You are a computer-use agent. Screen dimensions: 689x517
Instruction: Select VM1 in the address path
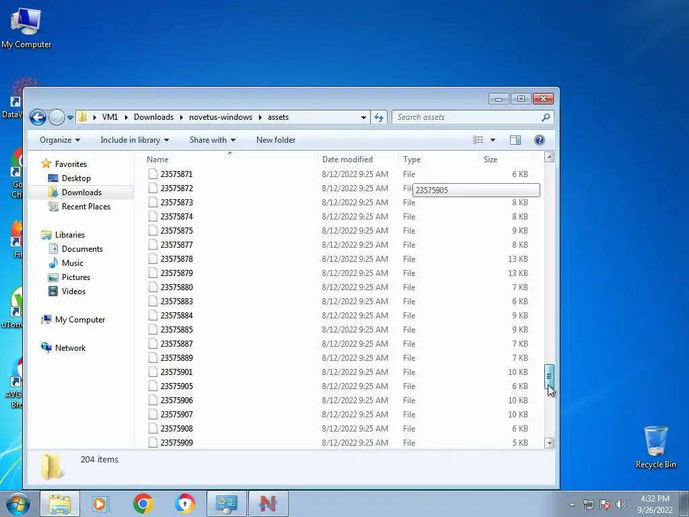(110, 117)
